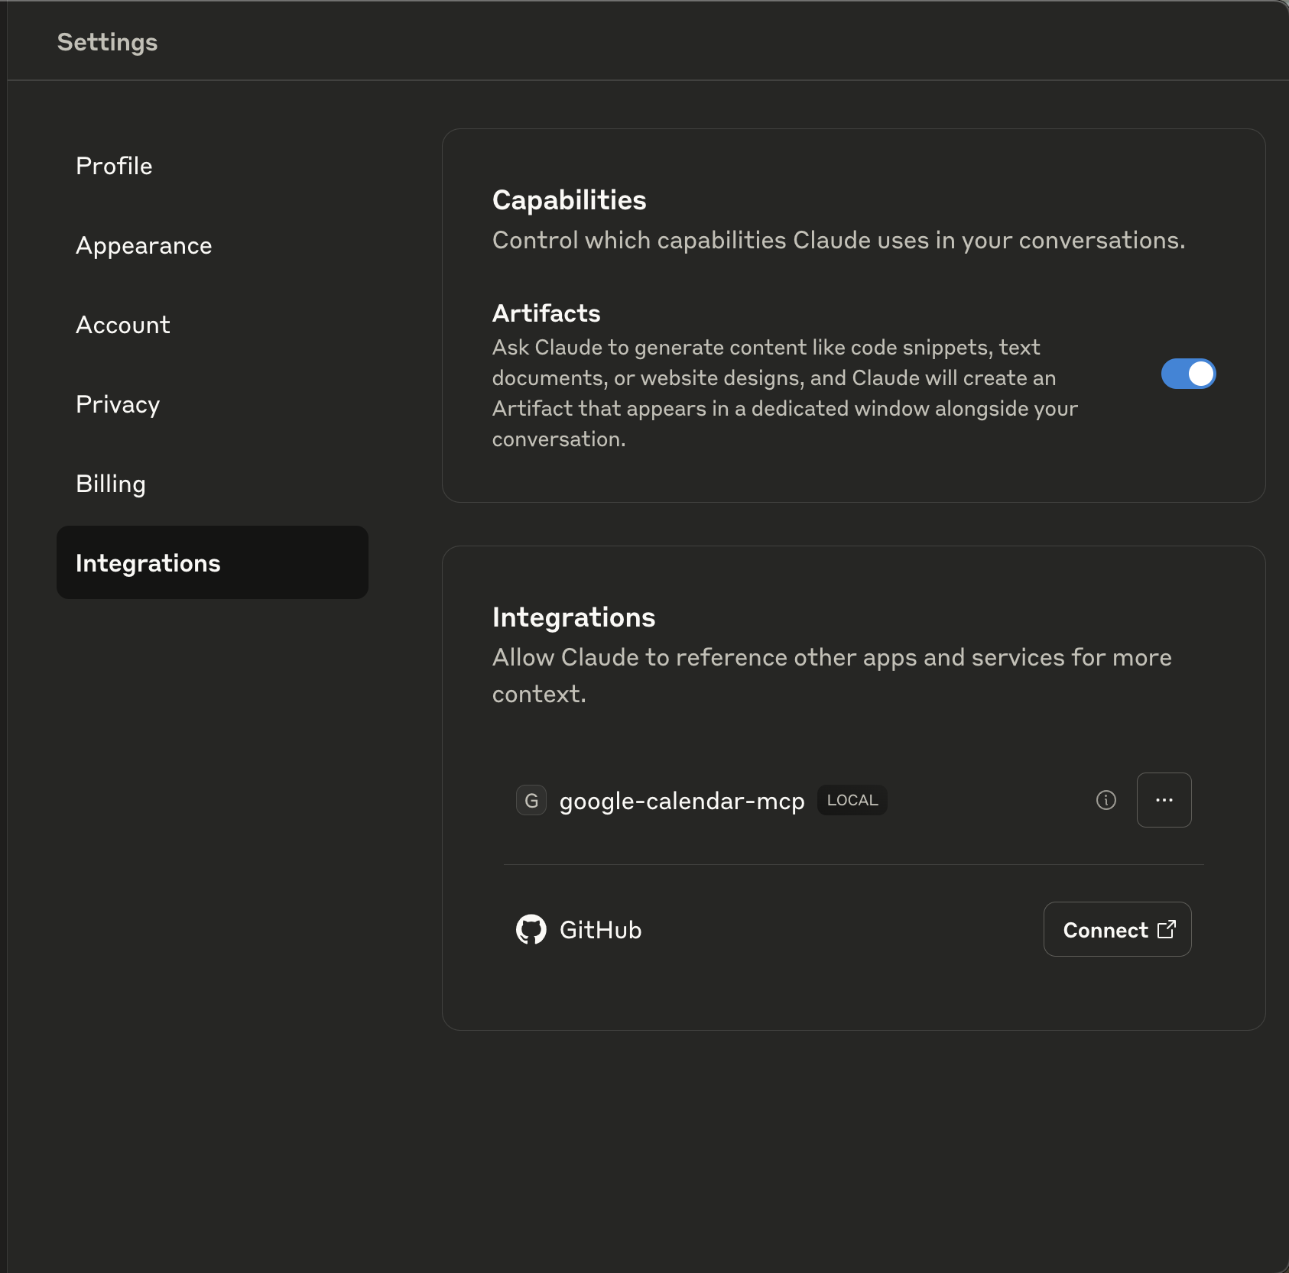
Task: Click the Capabilities section heading
Action: tap(569, 199)
